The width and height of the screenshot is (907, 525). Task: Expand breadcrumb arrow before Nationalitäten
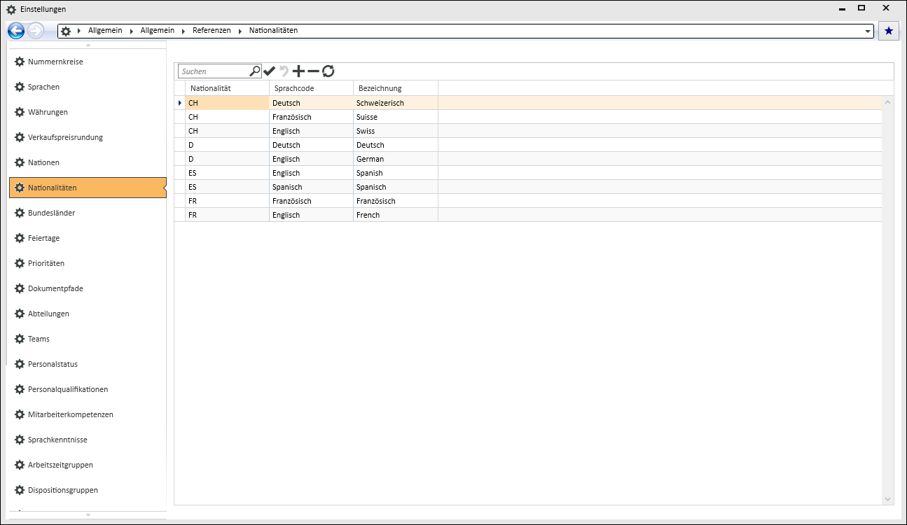[x=240, y=31]
